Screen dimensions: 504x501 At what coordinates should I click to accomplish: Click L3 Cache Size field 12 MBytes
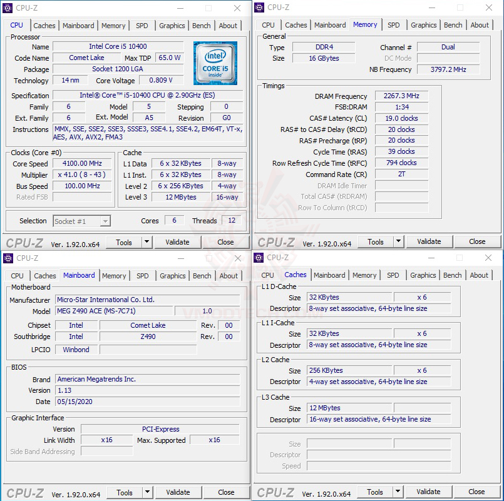349,408
